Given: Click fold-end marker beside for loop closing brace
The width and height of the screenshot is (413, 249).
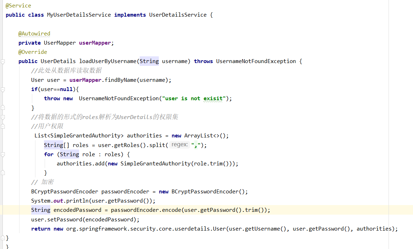Looking at the screenshot, I should pyautogui.click(x=2, y=172).
